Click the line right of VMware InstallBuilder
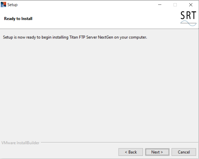199x159 pixels. [x=119, y=143]
